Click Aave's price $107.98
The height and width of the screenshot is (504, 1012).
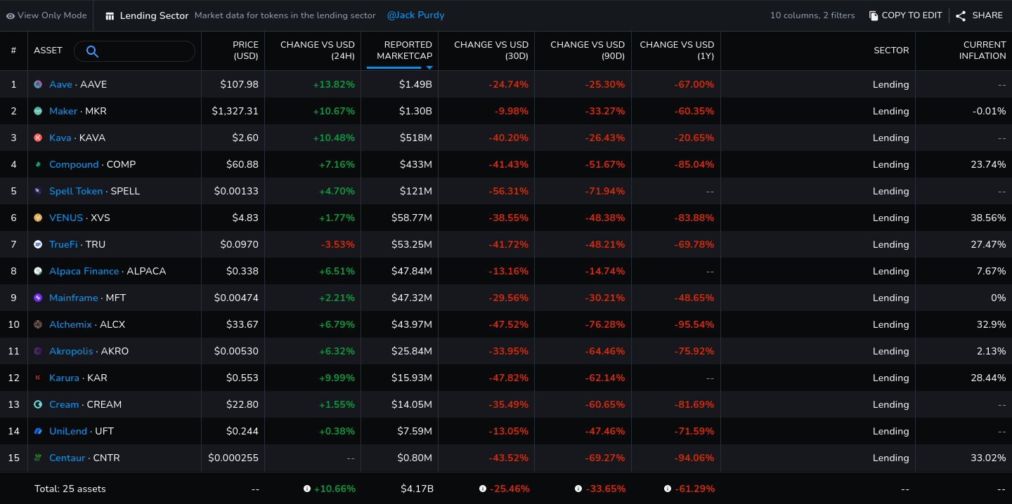239,84
